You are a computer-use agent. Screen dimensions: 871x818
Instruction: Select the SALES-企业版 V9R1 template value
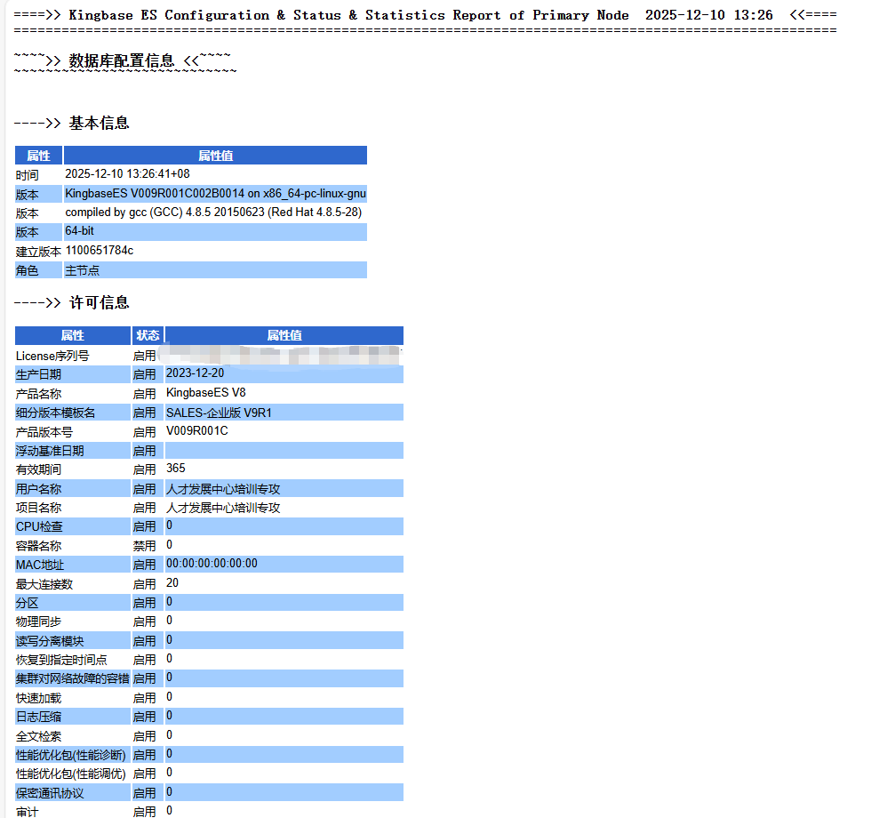pyautogui.click(x=219, y=413)
